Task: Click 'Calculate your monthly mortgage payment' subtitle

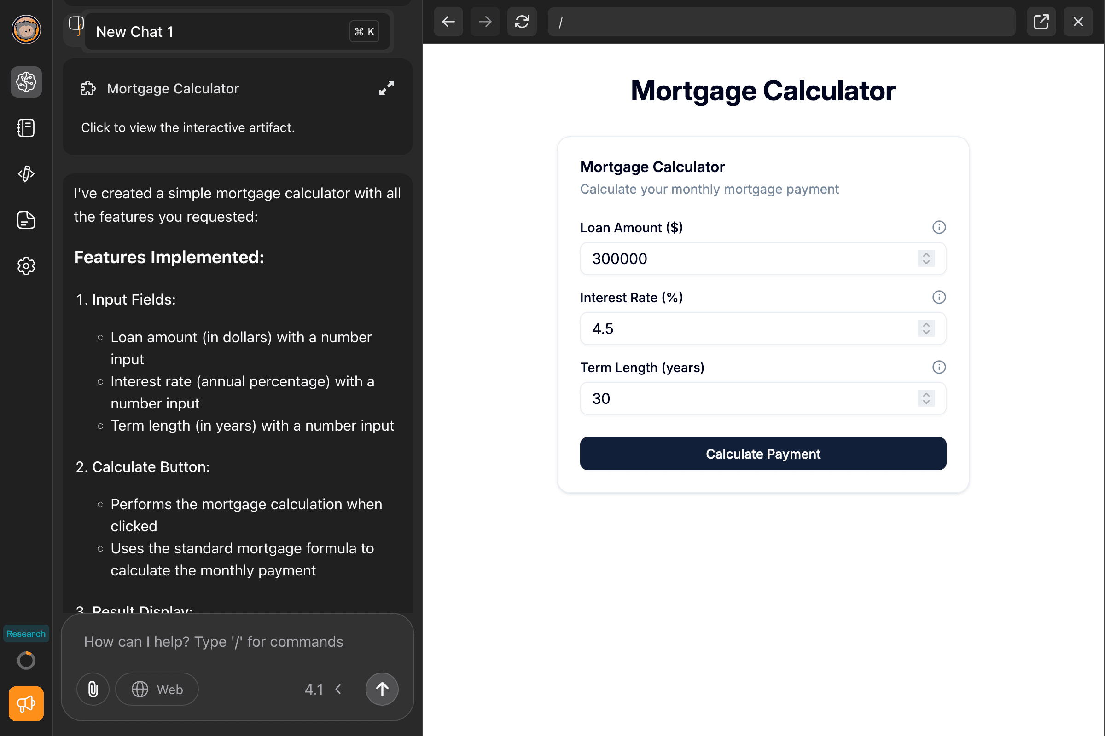Action: click(710, 189)
